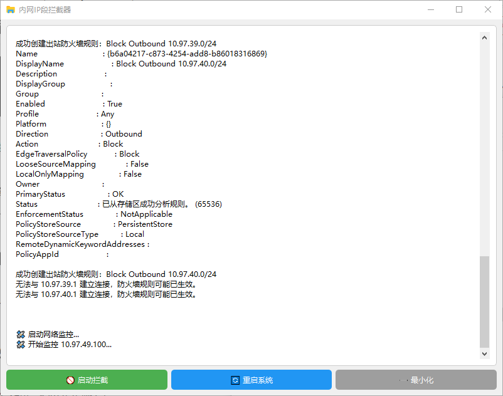Image resolution: width=503 pixels, height=396 pixels.
Task: Click the restart icon on 重启系统
Action: [235, 380]
